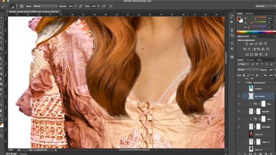
Task: Show the seashell layer
Action: (x=239, y=89)
